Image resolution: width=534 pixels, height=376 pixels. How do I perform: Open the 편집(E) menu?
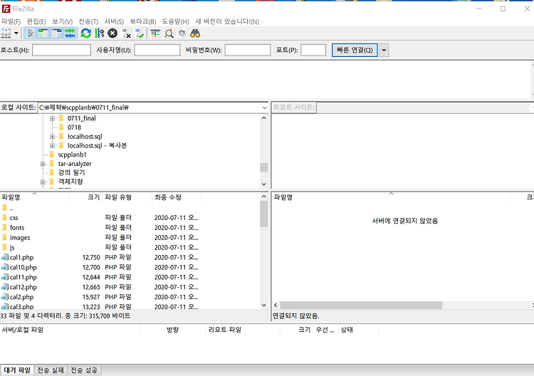pos(36,21)
